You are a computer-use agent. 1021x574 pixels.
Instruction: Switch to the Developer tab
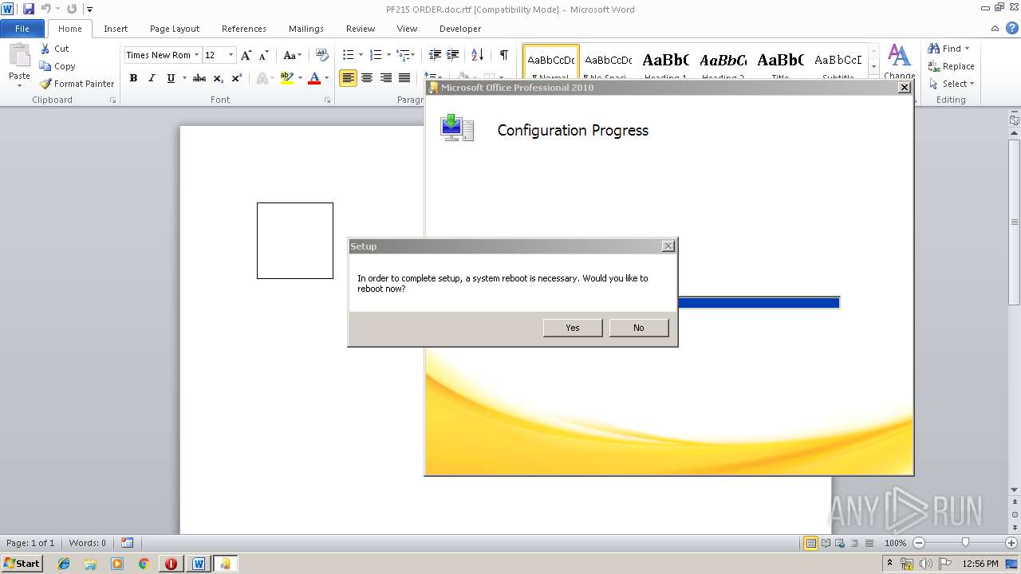pyautogui.click(x=460, y=29)
